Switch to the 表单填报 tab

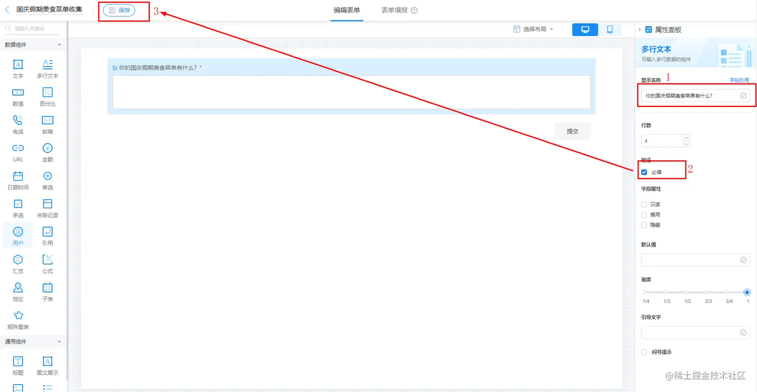[x=395, y=10]
